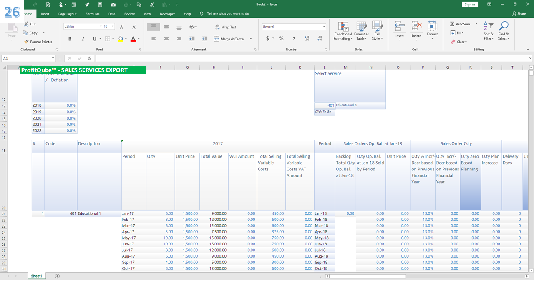Open Conditional Formatting menu

click(343, 31)
